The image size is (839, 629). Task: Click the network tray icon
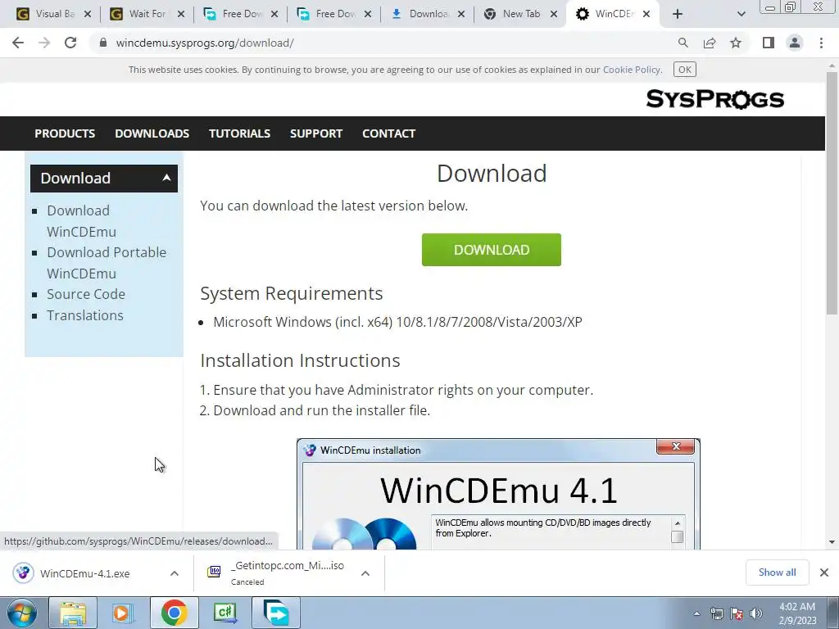[x=716, y=613]
